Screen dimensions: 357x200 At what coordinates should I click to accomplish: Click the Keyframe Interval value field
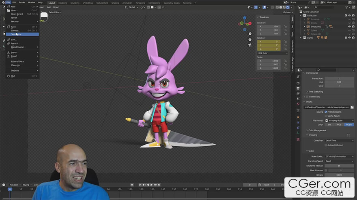click(339, 166)
